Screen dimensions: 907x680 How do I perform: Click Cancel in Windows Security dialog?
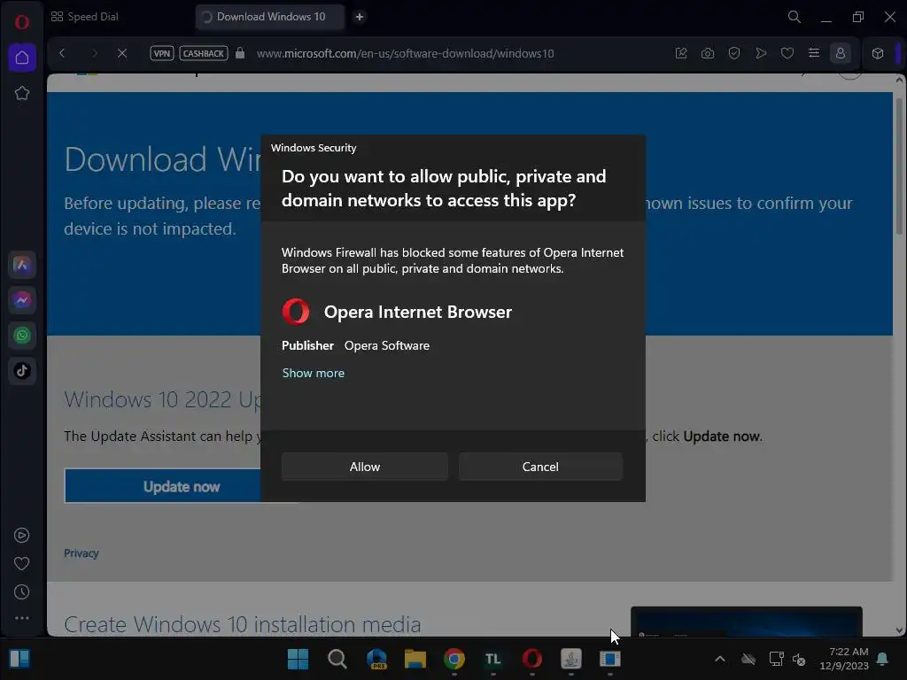pyautogui.click(x=540, y=467)
